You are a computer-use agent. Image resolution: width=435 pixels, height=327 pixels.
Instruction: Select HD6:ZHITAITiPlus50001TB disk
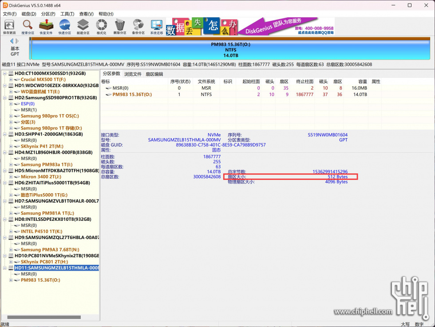pos(52,183)
